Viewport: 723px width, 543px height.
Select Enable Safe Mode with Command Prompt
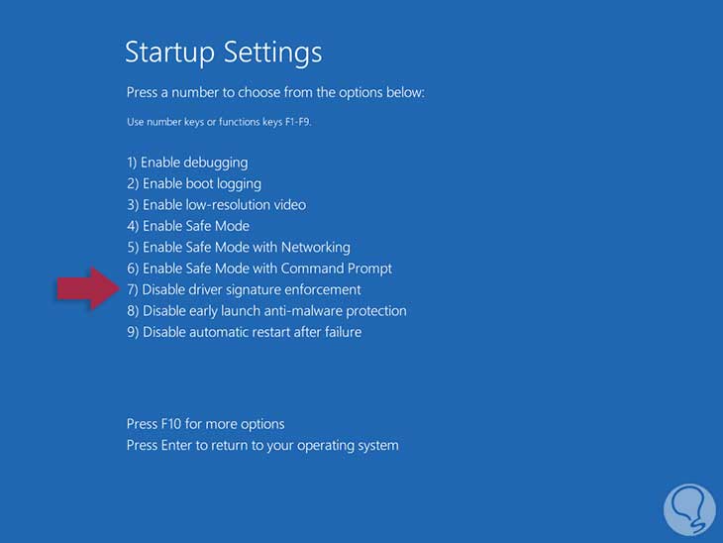coord(259,269)
